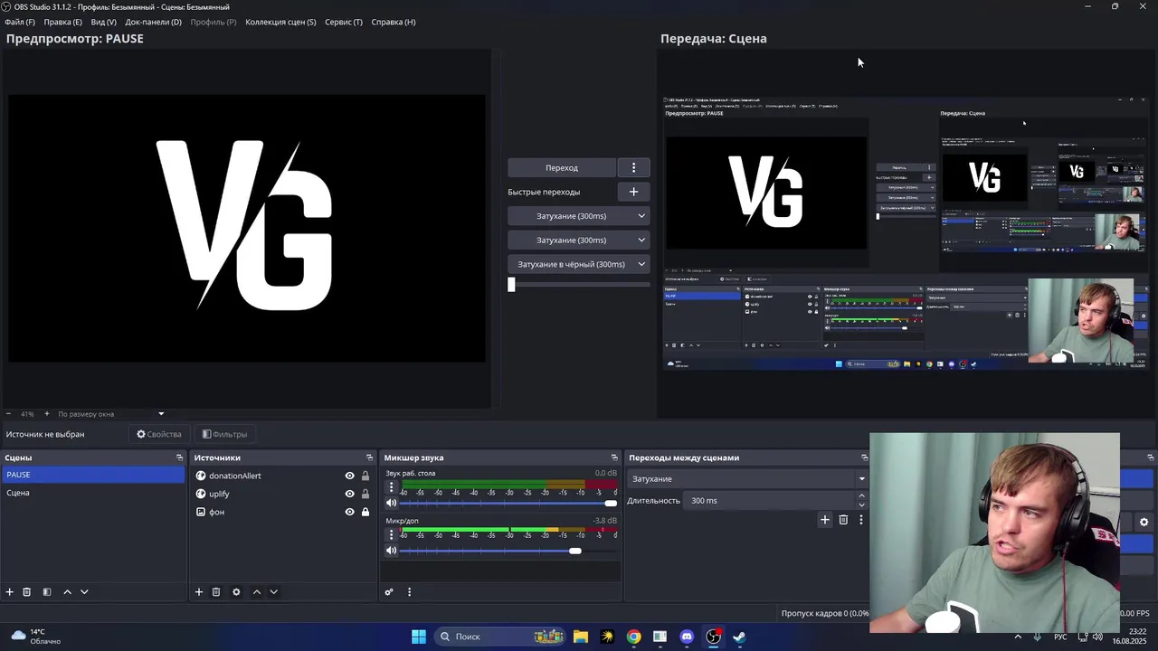The image size is (1158, 651).
Task: Undock the Переходы между сценами panel
Action: click(864, 458)
